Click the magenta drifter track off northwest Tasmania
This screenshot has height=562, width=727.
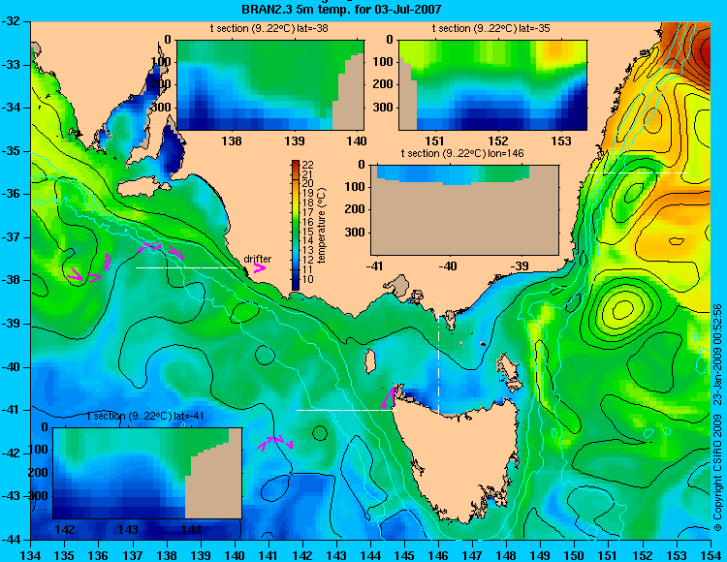pyautogui.click(x=388, y=396)
